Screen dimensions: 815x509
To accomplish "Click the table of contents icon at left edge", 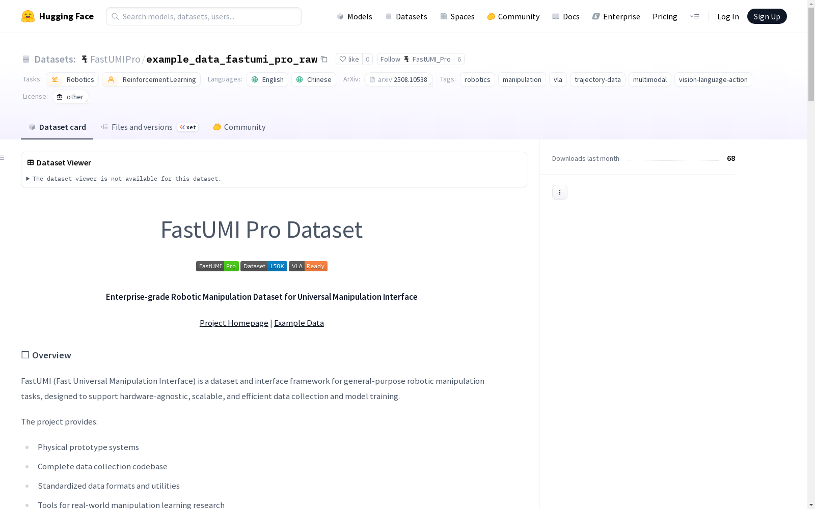I will click(3, 158).
